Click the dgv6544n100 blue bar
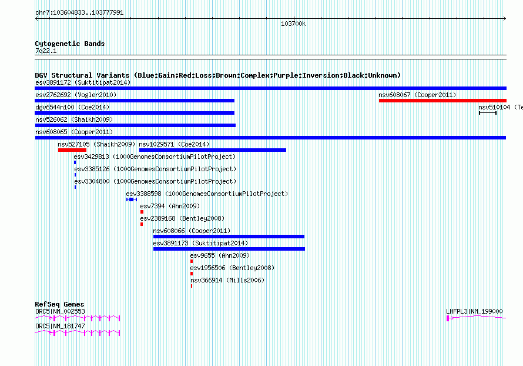 pos(135,113)
